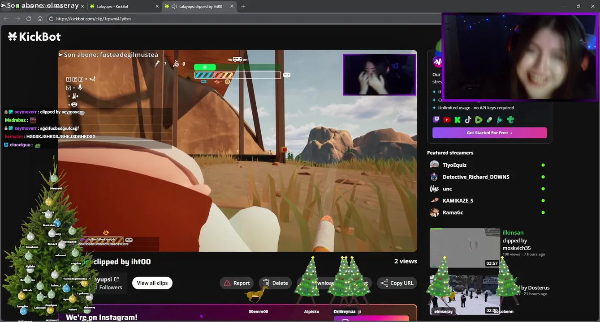
Task: Mute the tab via its speaker icon
Action: coord(174,7)
